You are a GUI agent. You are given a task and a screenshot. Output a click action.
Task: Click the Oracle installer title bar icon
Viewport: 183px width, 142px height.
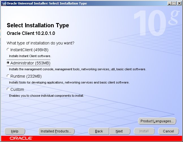pos(4,3)
